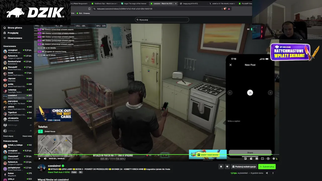Click the CSGO Skins Check Out ad overlay
Screen dimensions: 322x181
(54, 114)
